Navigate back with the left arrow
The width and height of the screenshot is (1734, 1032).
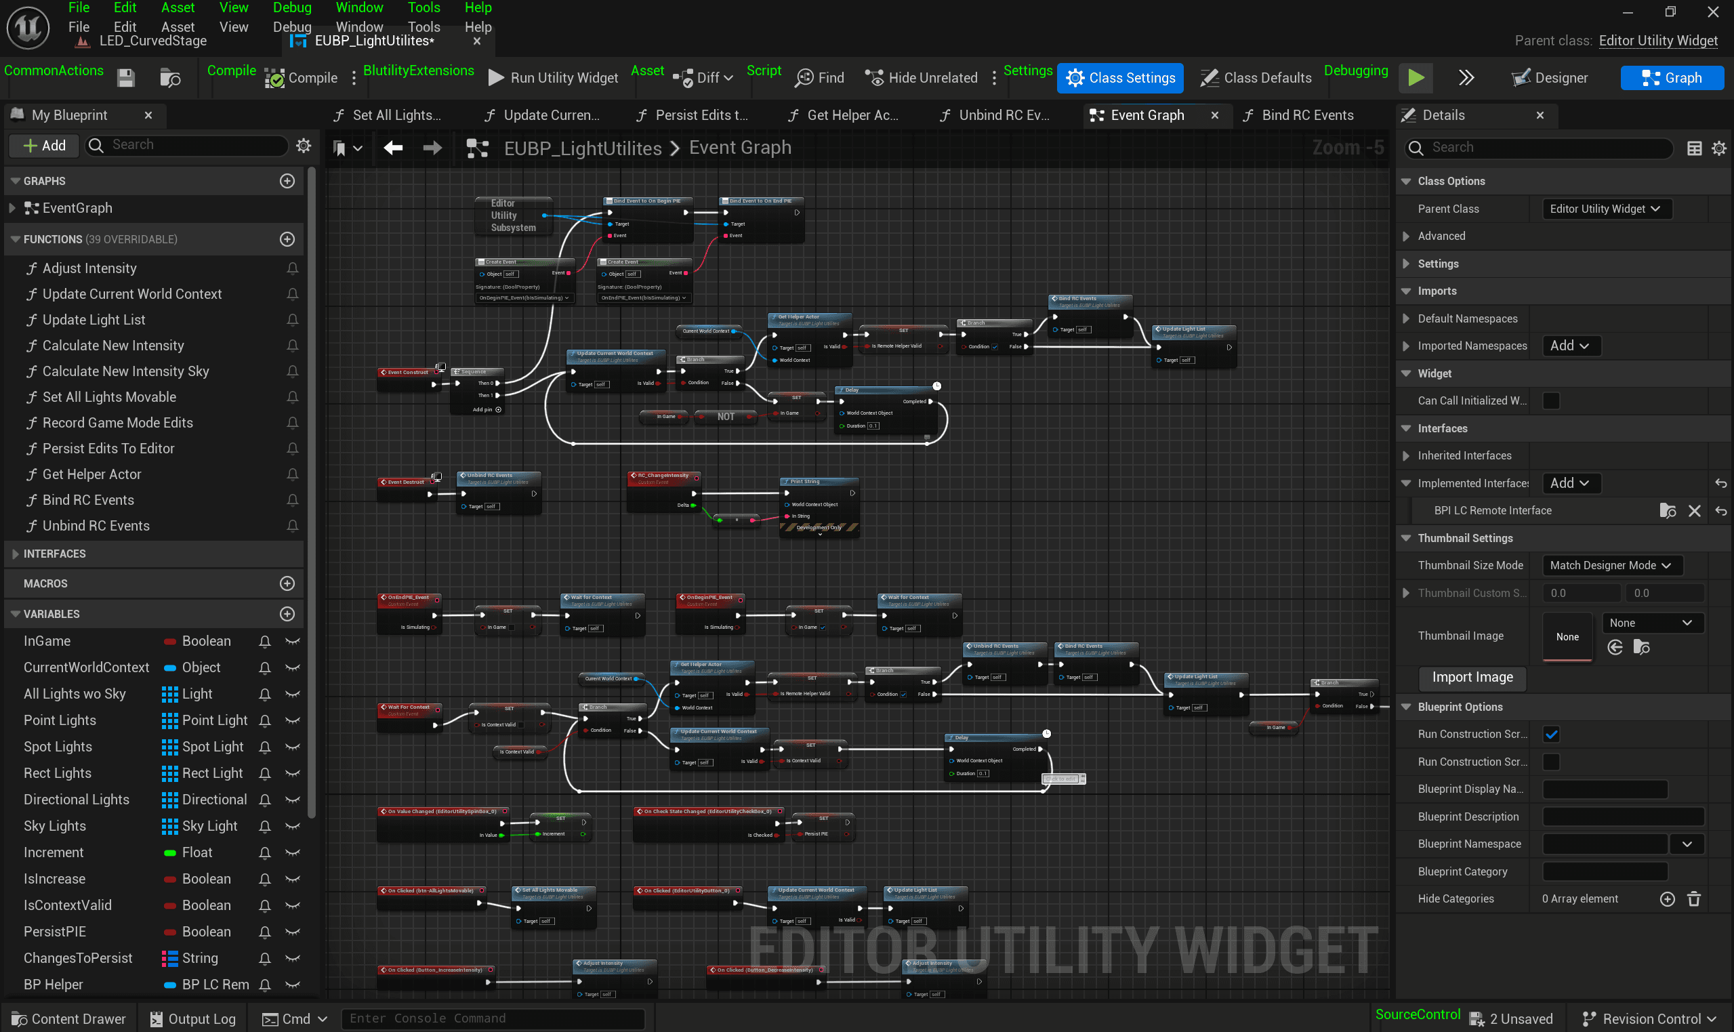click(394, 148)
